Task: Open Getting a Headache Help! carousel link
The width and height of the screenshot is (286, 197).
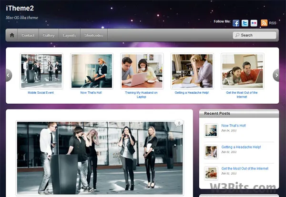Action: pyautogui.click(x=192, y=93)
